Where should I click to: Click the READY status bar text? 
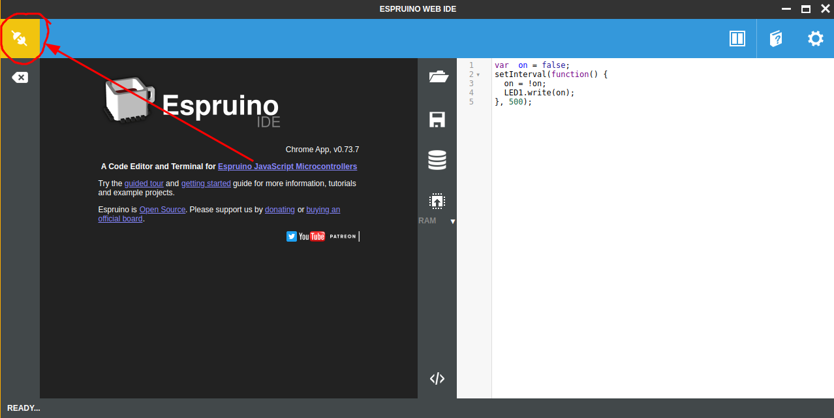click(x=23, y=408)
